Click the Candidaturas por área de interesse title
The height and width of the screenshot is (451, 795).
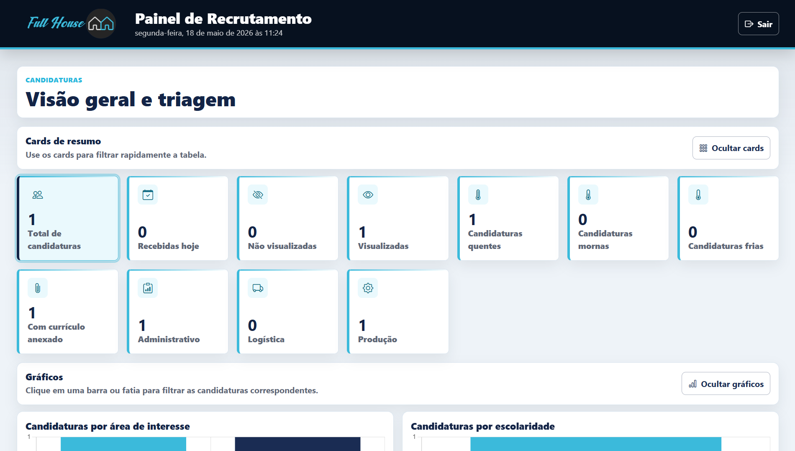[108, 426]
